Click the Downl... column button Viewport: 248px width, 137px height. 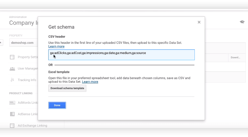point(235,58)
